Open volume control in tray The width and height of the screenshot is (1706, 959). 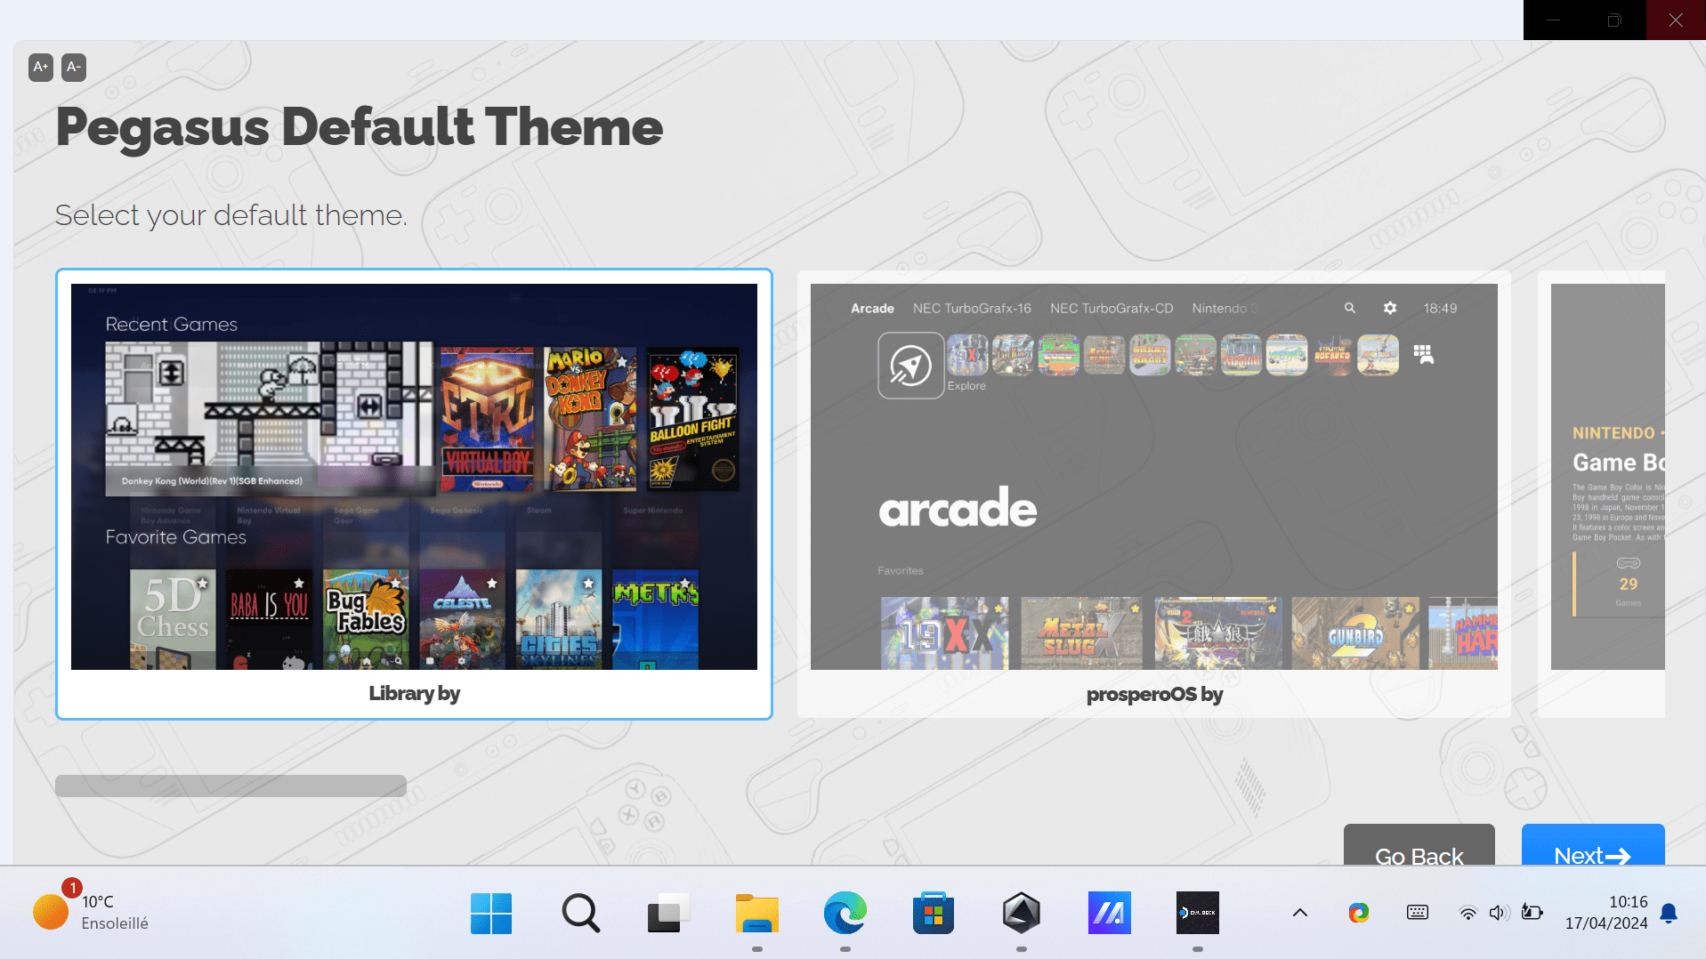1500,913
